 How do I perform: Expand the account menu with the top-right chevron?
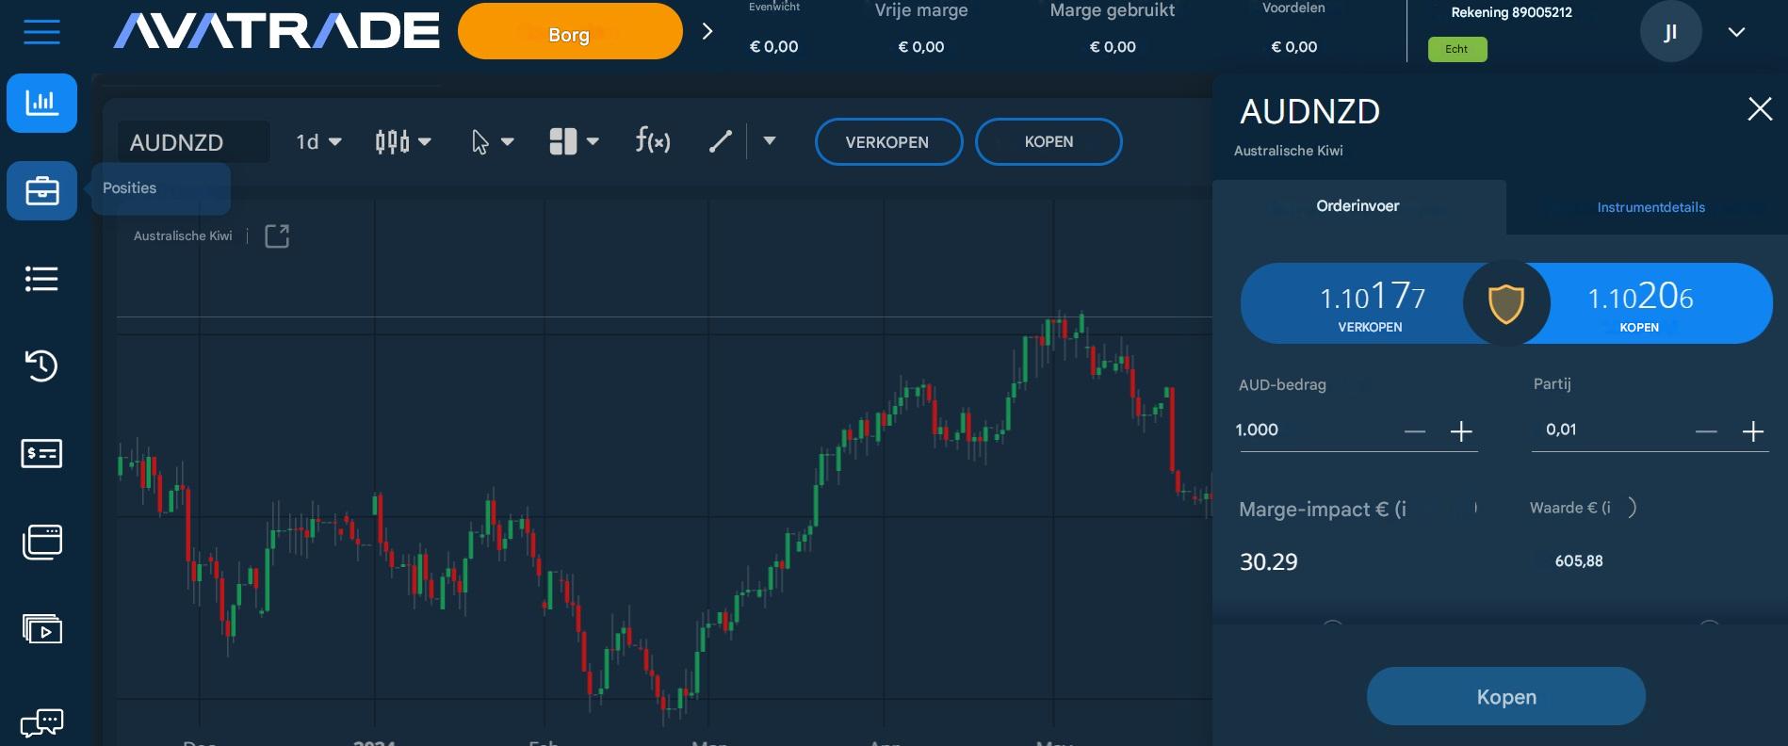click(x=1736, y=31)
